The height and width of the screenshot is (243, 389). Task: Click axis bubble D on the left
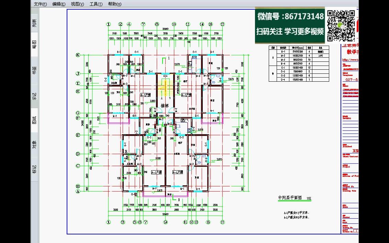[x=78, y=154]
